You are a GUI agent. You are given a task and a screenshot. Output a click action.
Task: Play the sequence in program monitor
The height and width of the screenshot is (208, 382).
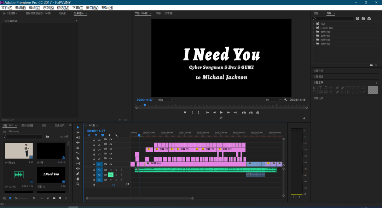pos(221,112)
